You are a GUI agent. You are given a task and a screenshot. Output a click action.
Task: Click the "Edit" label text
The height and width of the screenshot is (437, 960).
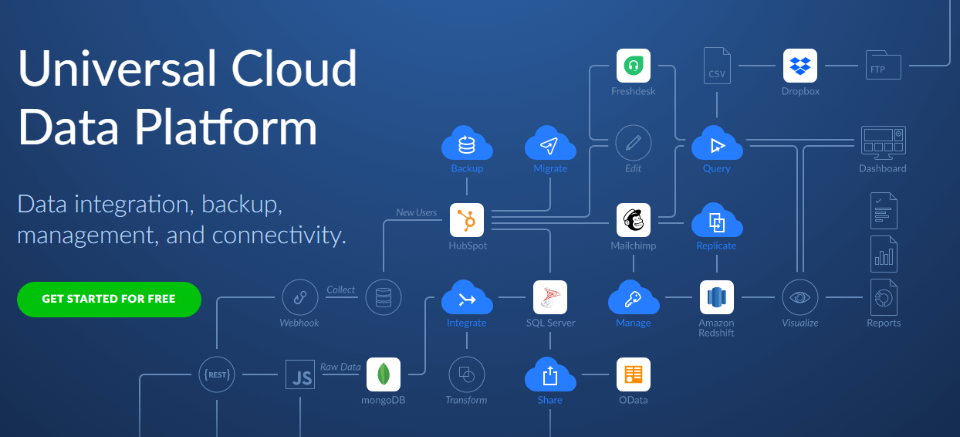coord(634,168)
